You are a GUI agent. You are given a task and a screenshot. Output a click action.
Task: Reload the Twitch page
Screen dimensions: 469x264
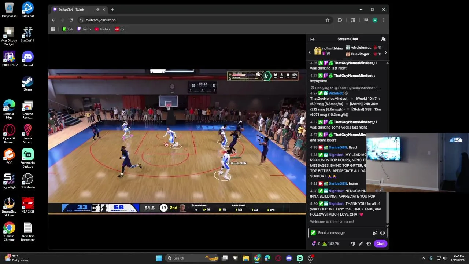pyautogui.click(x=71, y=20)
